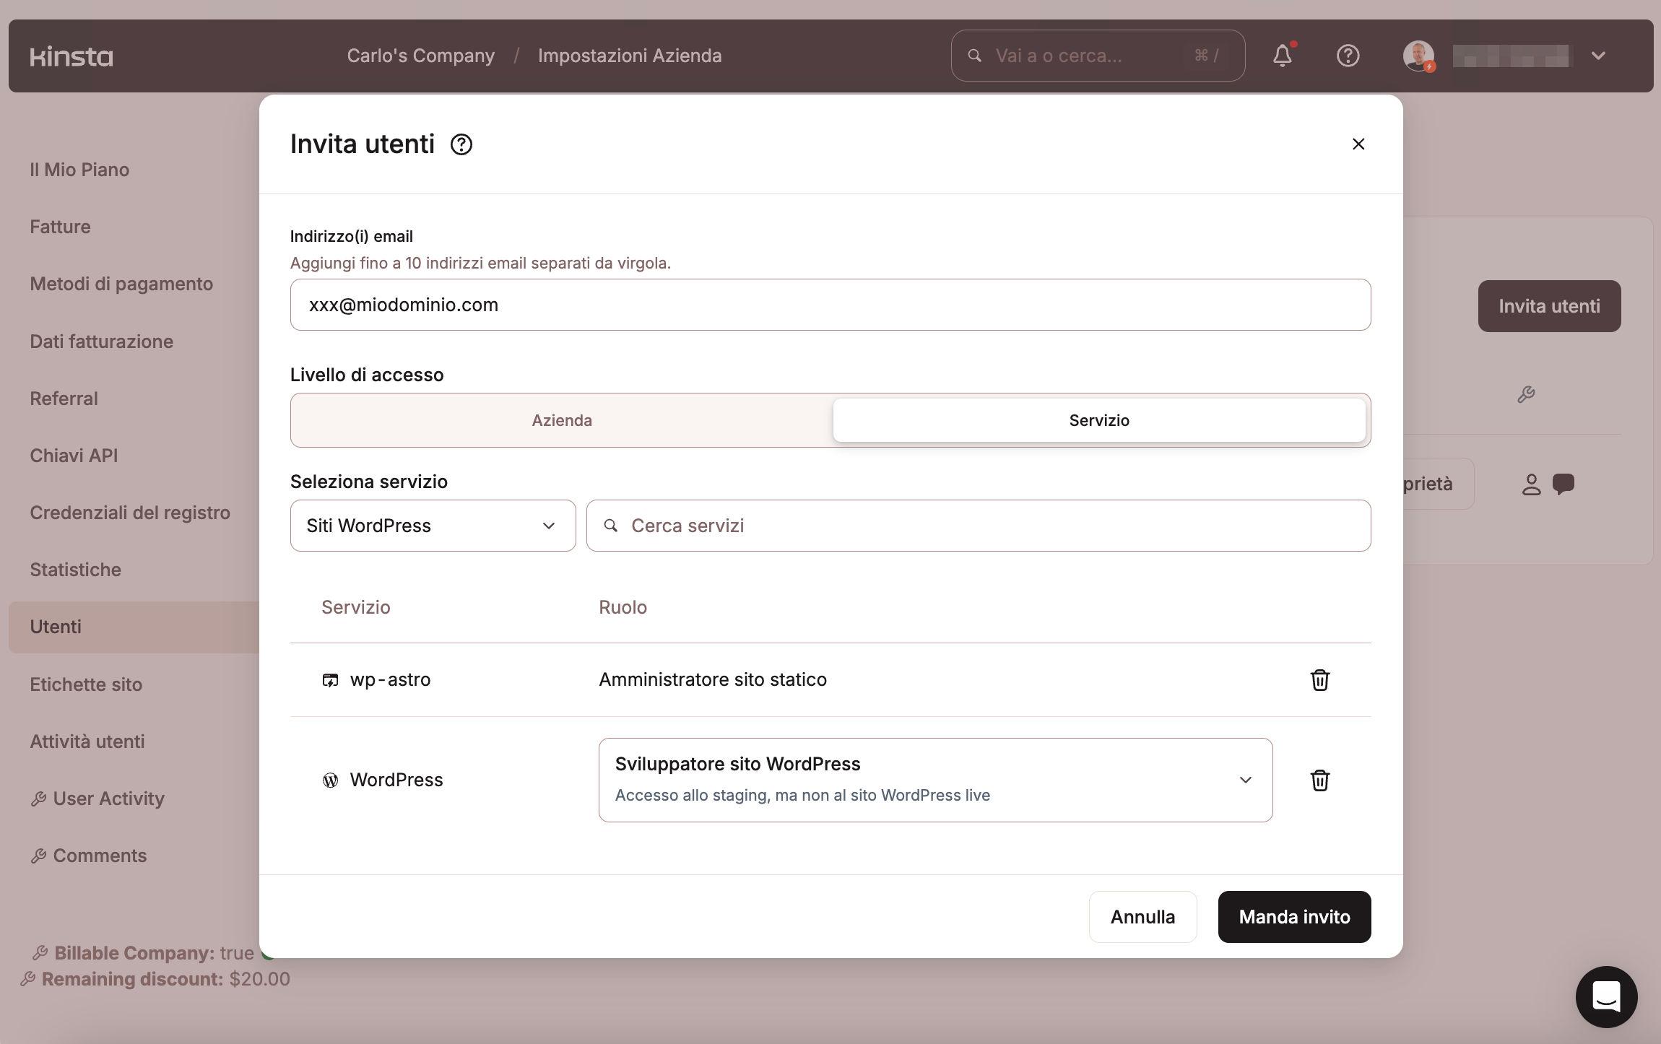Click the notifications bell icon
1661x1044 pixels.
pos(1282,56)
